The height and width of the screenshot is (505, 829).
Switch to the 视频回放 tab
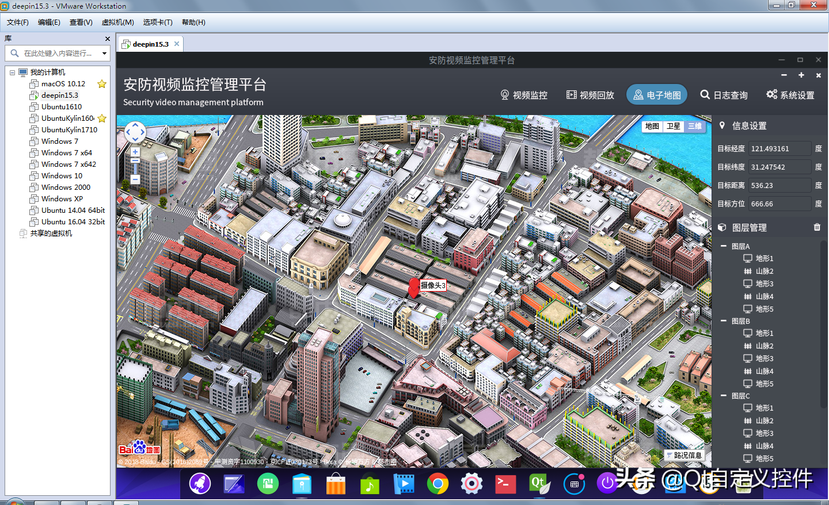point(590,95)
